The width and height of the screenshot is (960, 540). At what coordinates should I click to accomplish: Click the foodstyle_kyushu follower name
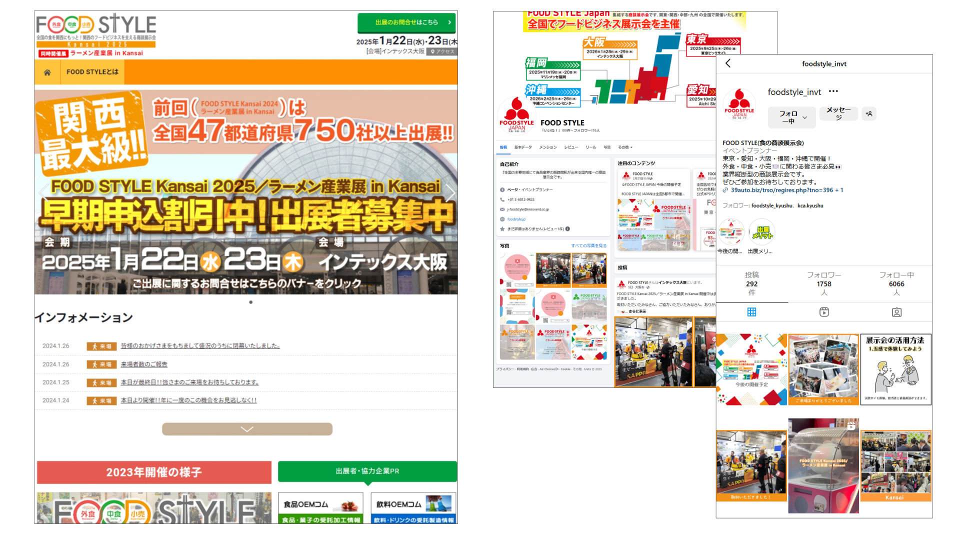(x=771, y=205)
